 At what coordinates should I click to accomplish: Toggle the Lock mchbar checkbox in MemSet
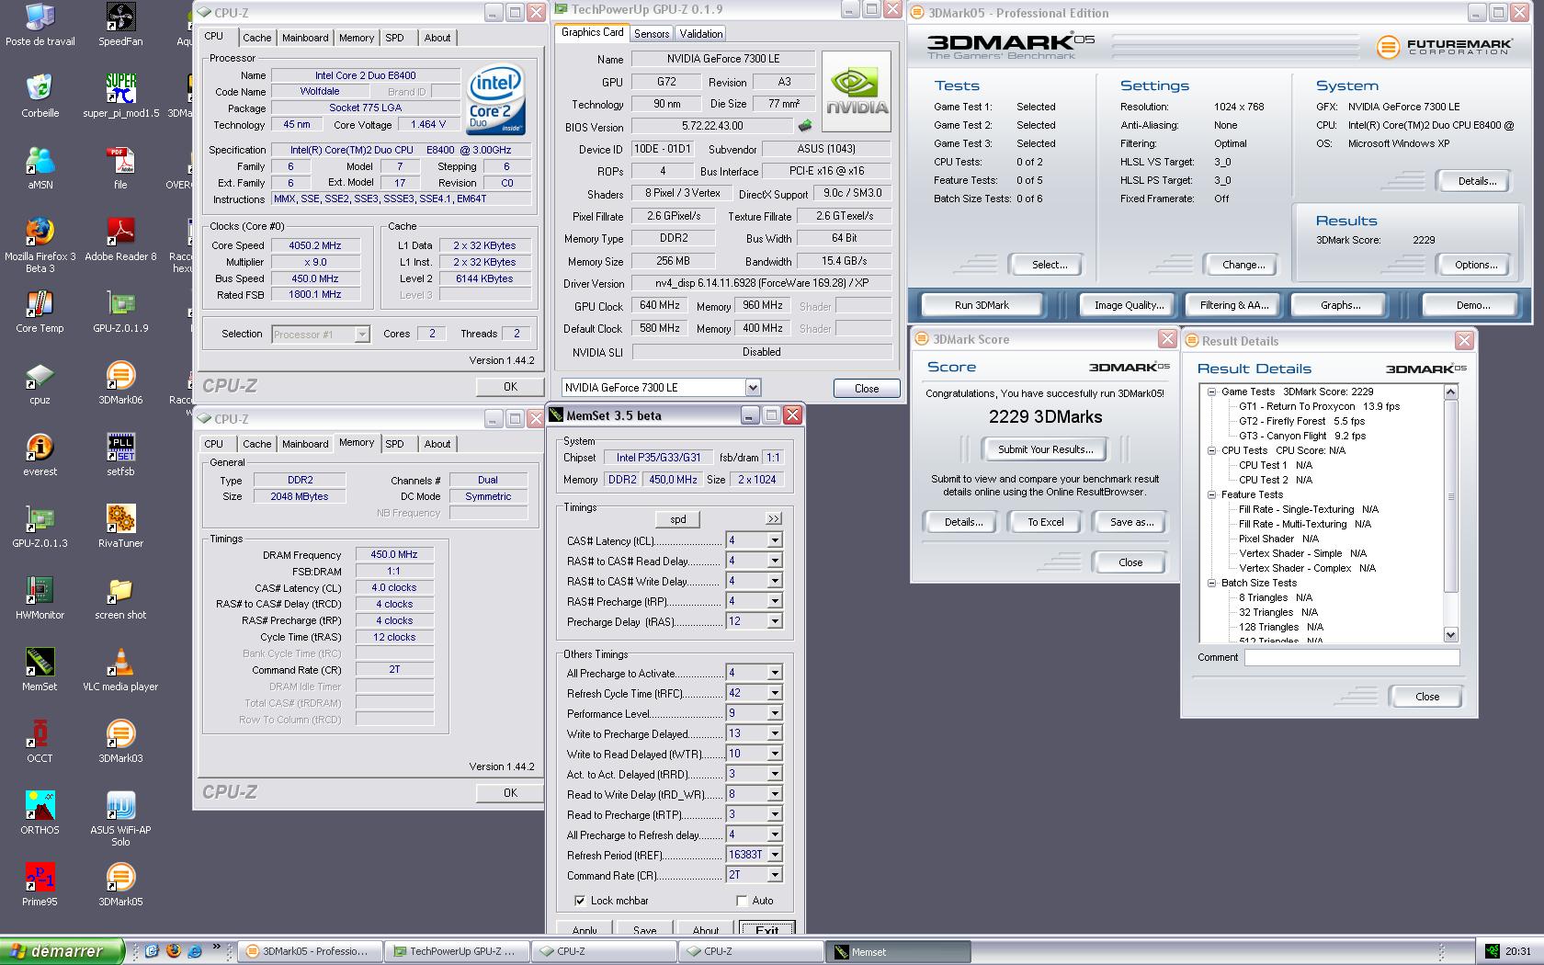pyautogui.click(x=580, y=901)
